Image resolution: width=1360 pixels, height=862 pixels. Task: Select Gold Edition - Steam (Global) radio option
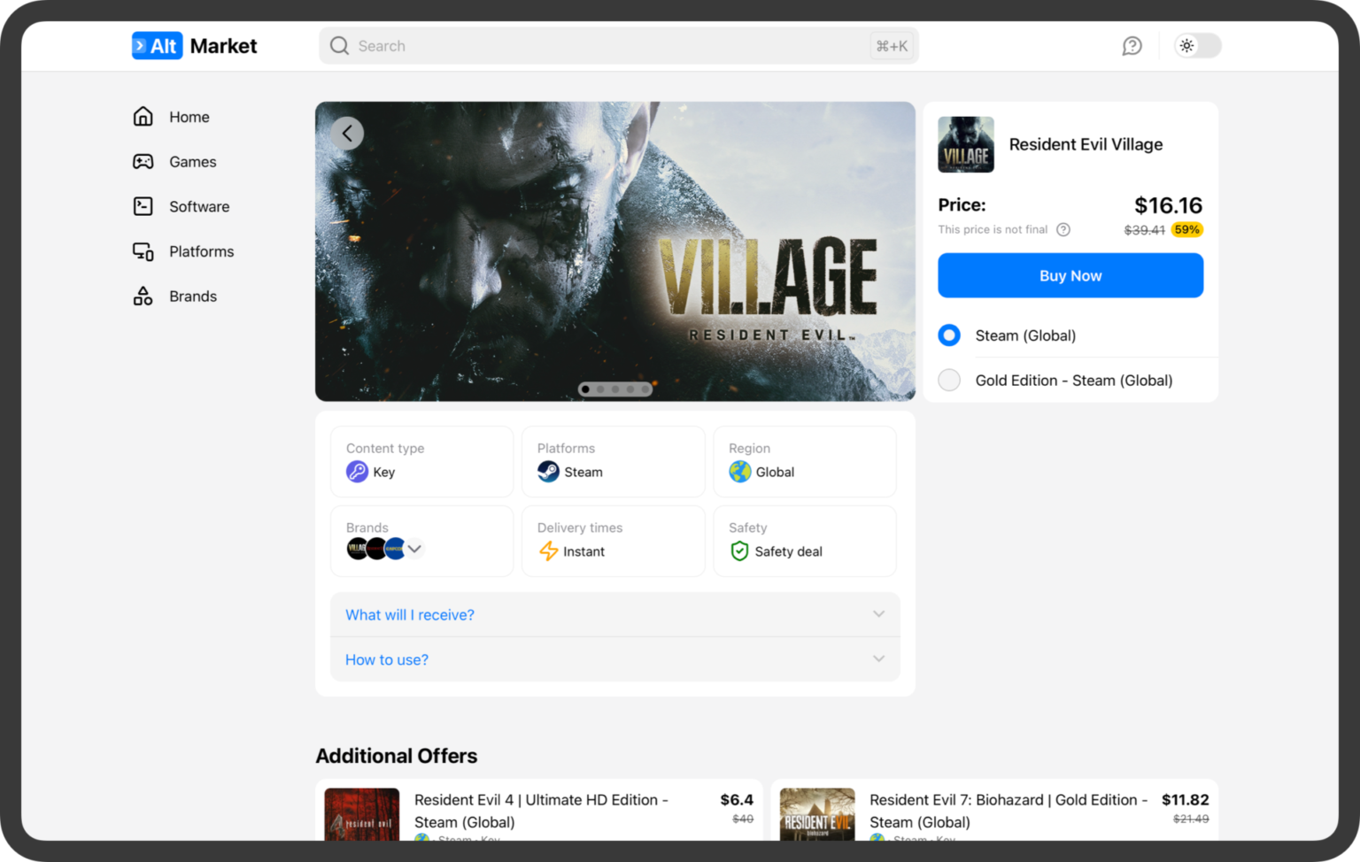point(949,381)
